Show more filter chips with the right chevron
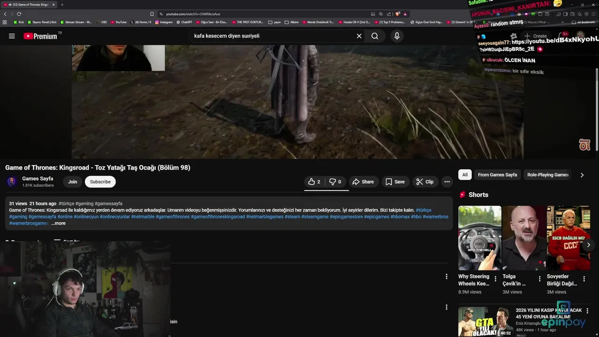Screen dimensions: 599x337 (582, 175)
